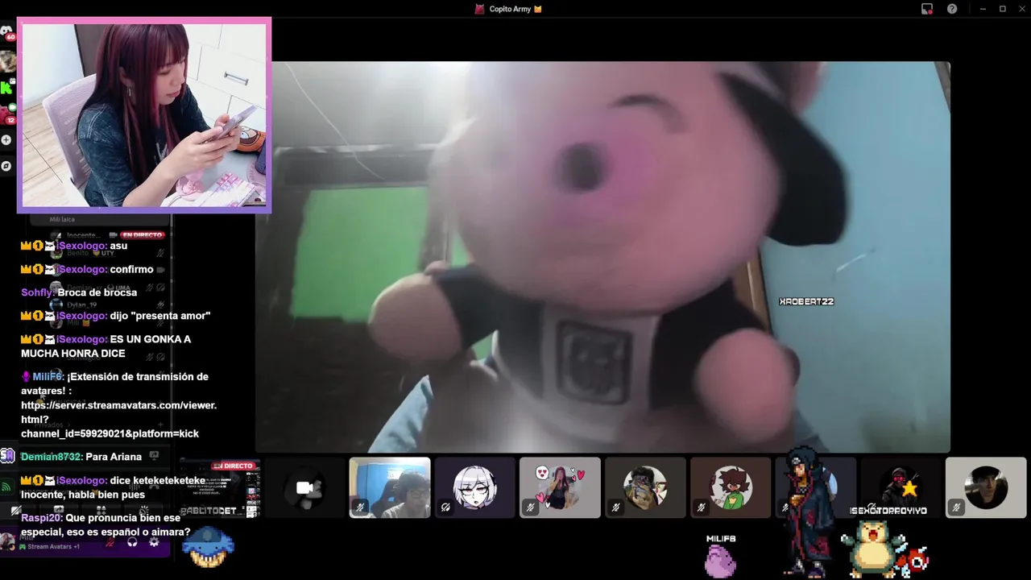Click Stream Avatars activity status text
Screen dimensions: 1031x580
53,547
